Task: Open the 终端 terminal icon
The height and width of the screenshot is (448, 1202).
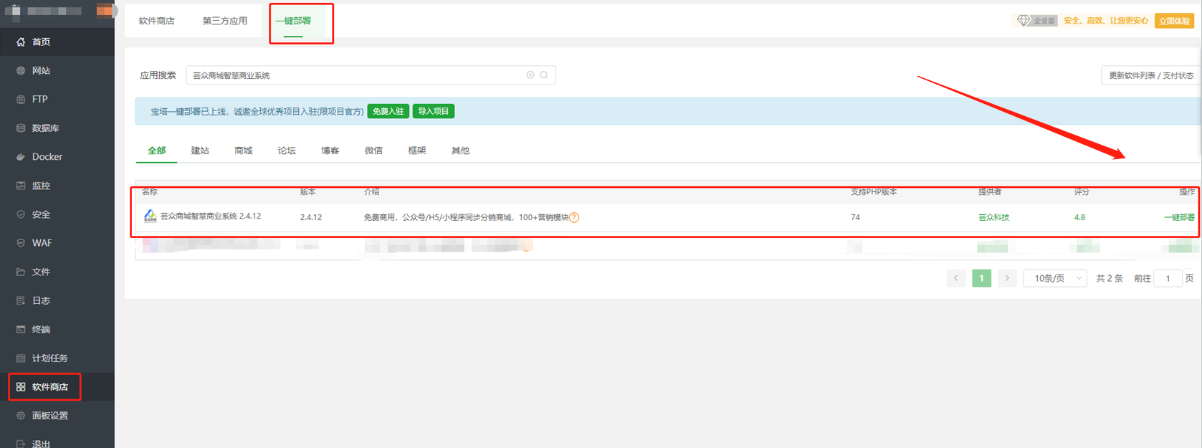Action: pos(21,330)
